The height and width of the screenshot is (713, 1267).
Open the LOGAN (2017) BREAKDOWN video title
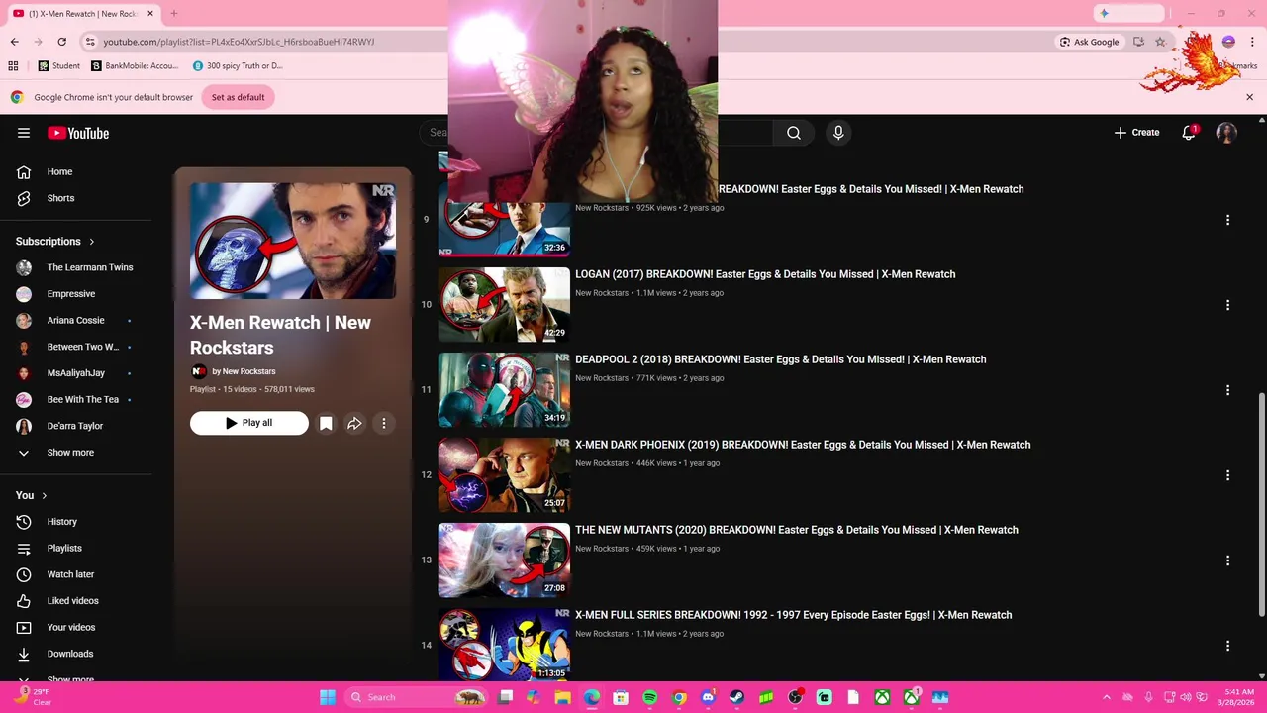(x=765, y=274)
